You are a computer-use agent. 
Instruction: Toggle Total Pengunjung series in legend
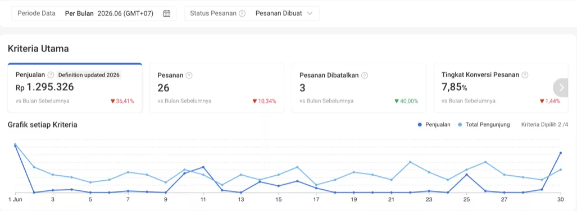click(484, 125)
